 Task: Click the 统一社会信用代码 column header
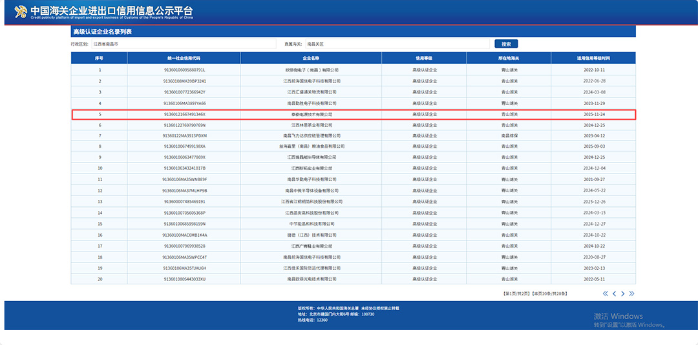[184, 58]
